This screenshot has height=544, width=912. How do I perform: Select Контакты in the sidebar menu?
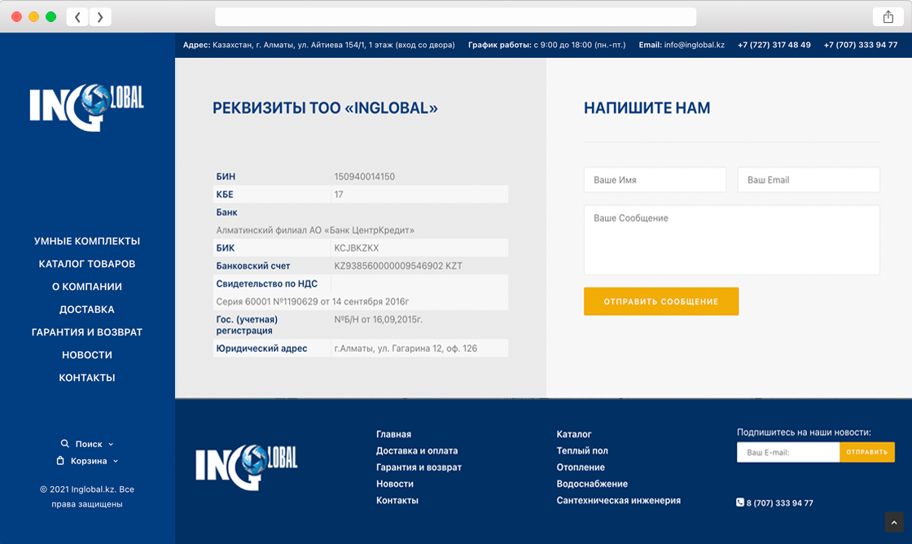[87, 378]
